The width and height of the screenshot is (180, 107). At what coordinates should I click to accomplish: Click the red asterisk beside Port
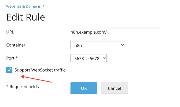[17, 58]
